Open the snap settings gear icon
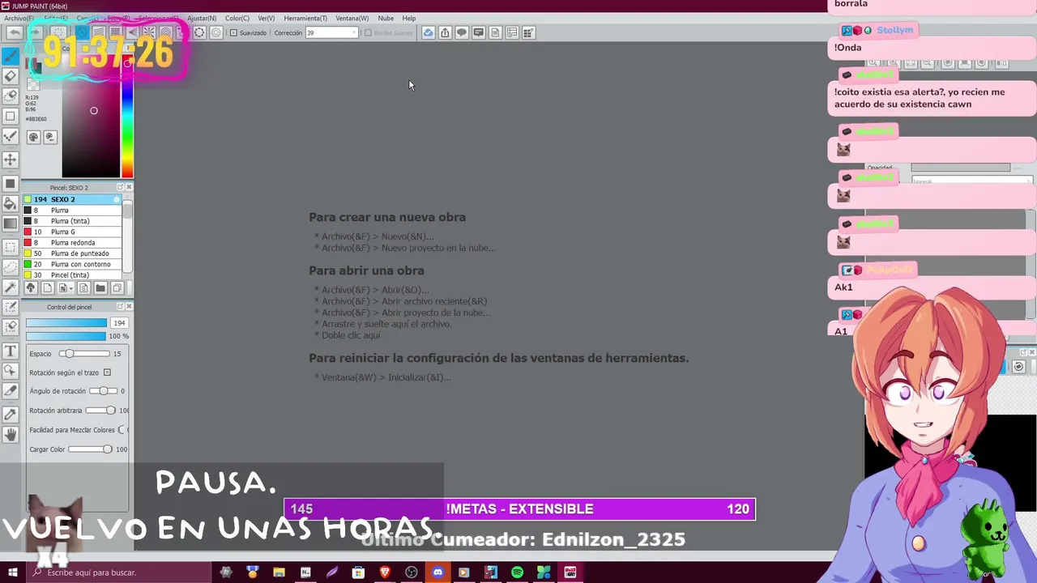The image size is (1037, 583). [216, 32]
